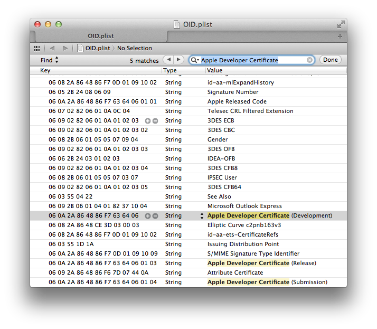Jump to next search match

coord(178,60)
